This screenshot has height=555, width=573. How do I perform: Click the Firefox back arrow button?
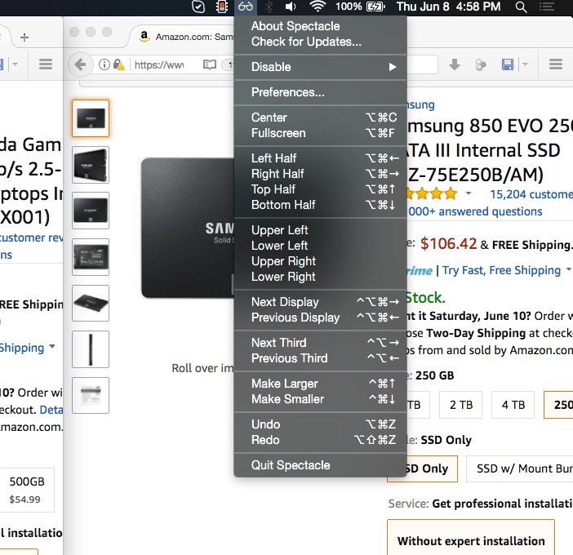pos(80,64)
